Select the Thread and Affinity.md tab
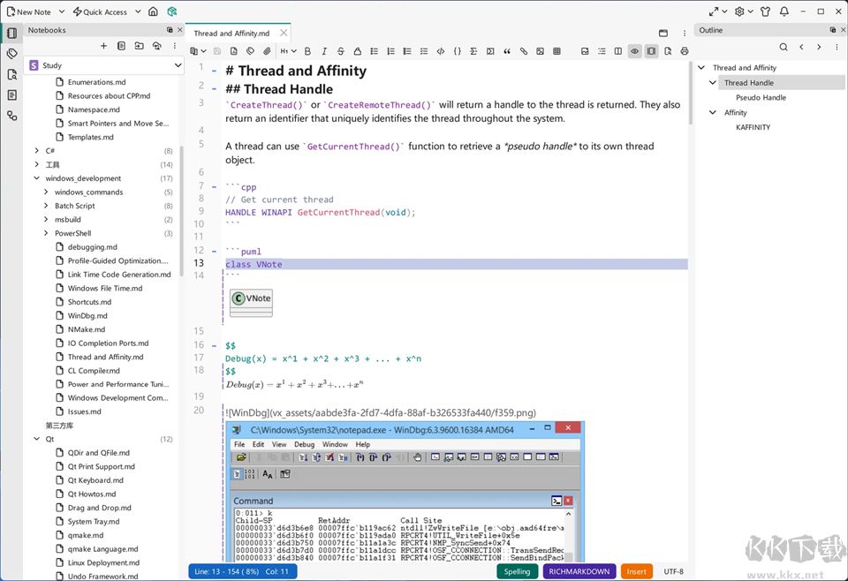 point(231,34)
